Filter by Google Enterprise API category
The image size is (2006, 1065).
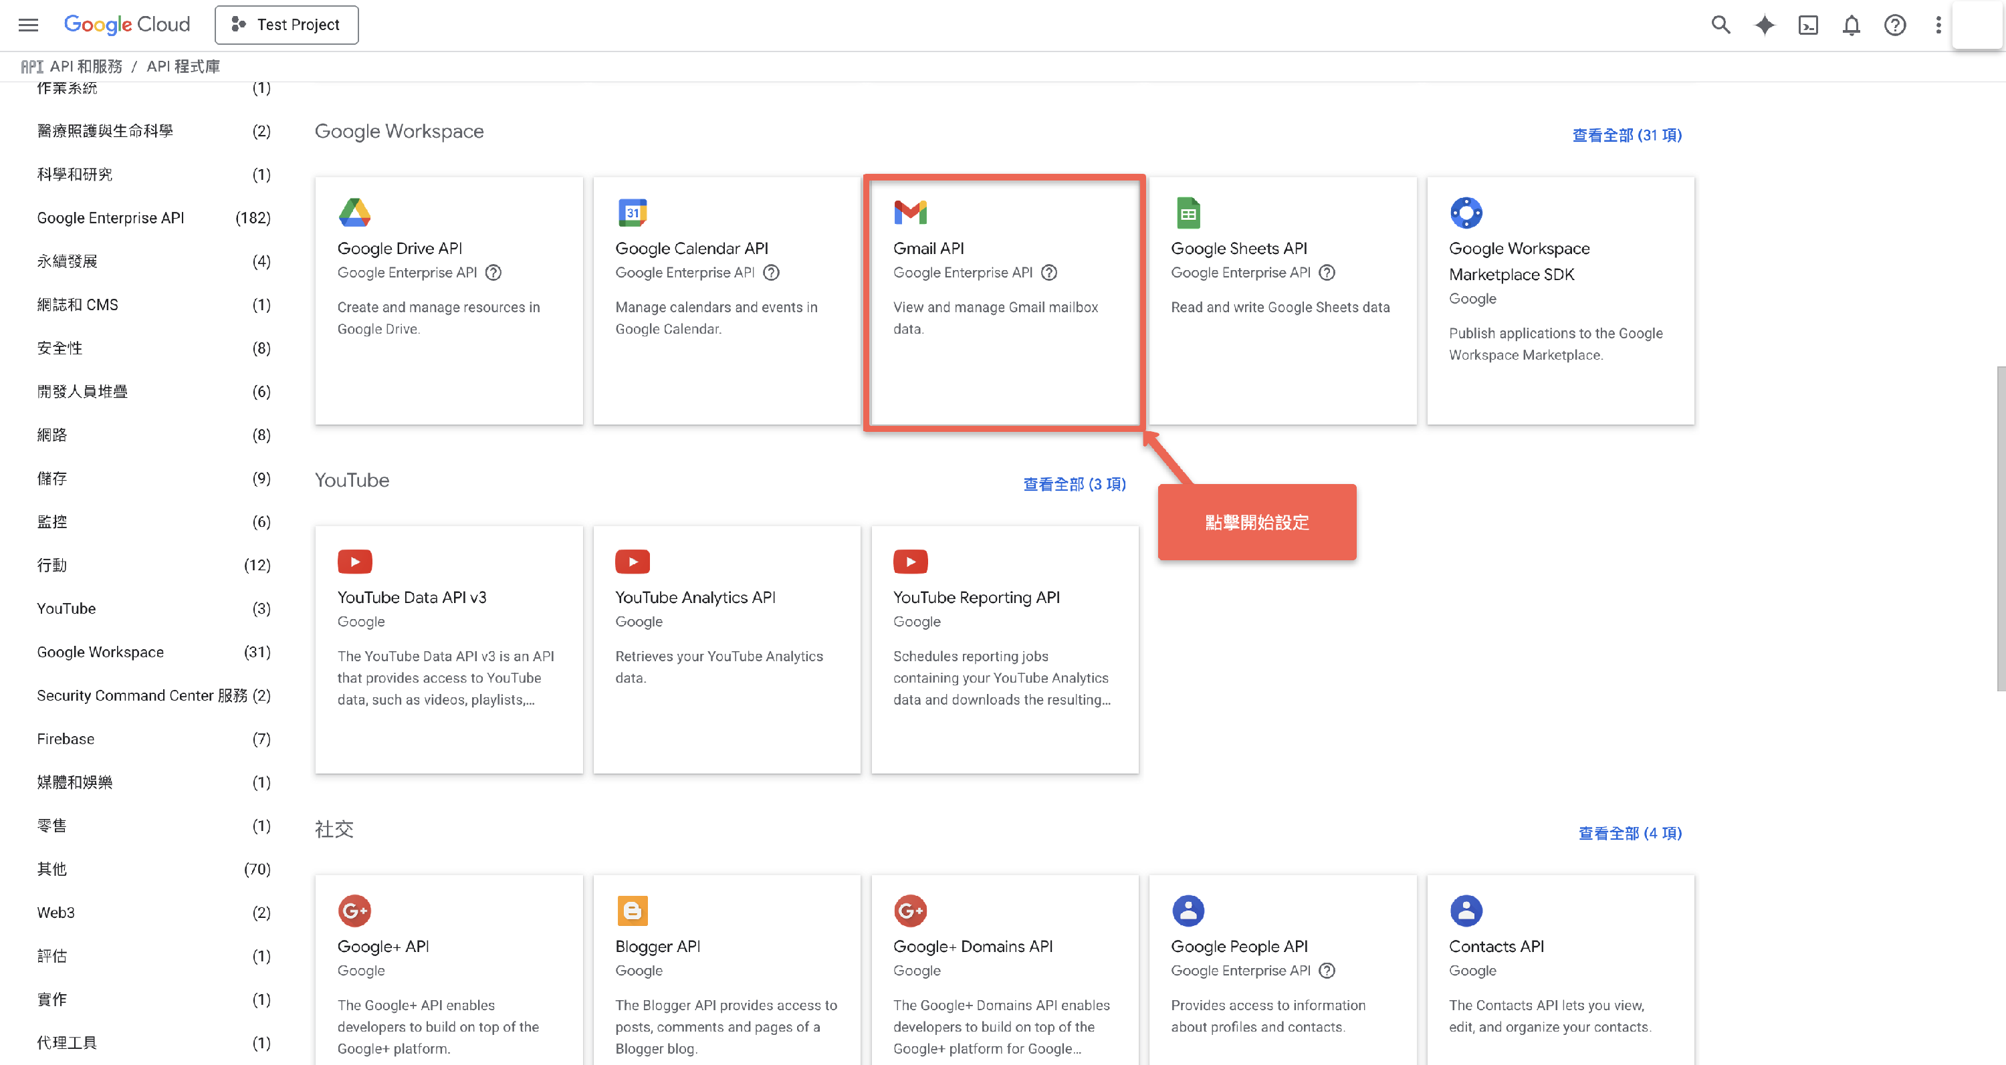[x=110, y=218]
